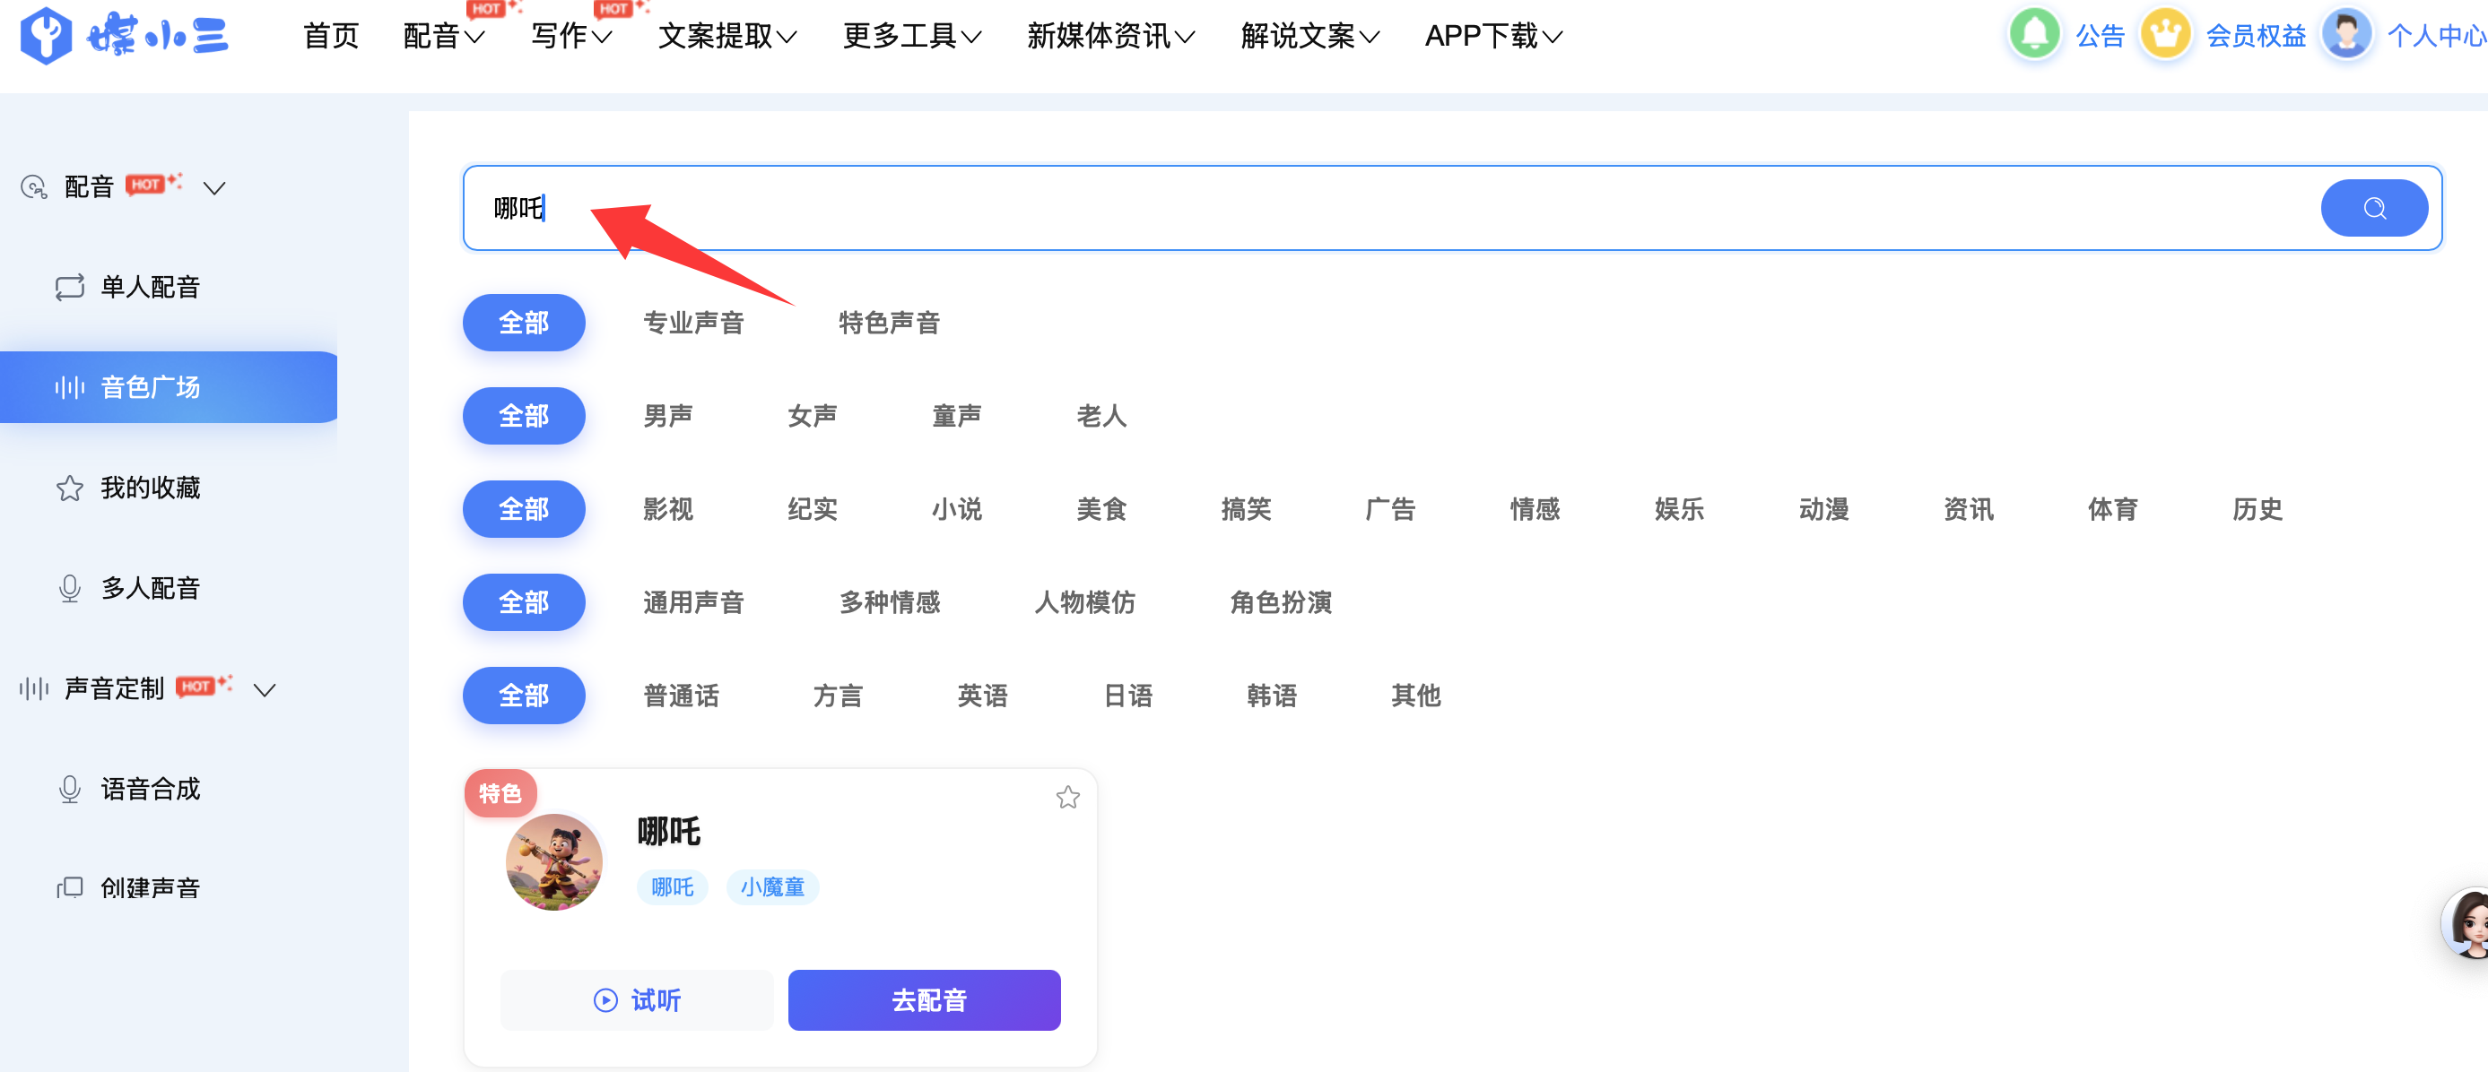Screen dimensions: 2488x1072
Task: Collapse the 配音 section in the sidebar
Action: (214, 188)
